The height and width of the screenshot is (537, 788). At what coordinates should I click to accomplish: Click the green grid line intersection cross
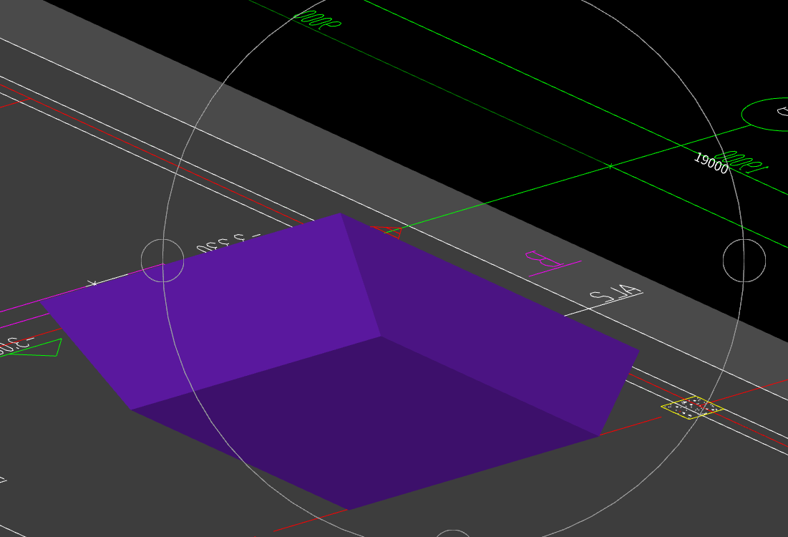point(610,166)
